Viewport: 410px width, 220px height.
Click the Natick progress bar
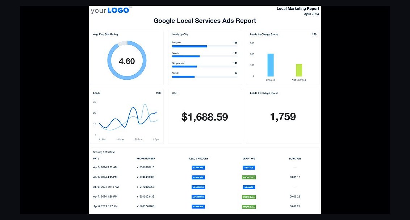(x=205, y=76)
